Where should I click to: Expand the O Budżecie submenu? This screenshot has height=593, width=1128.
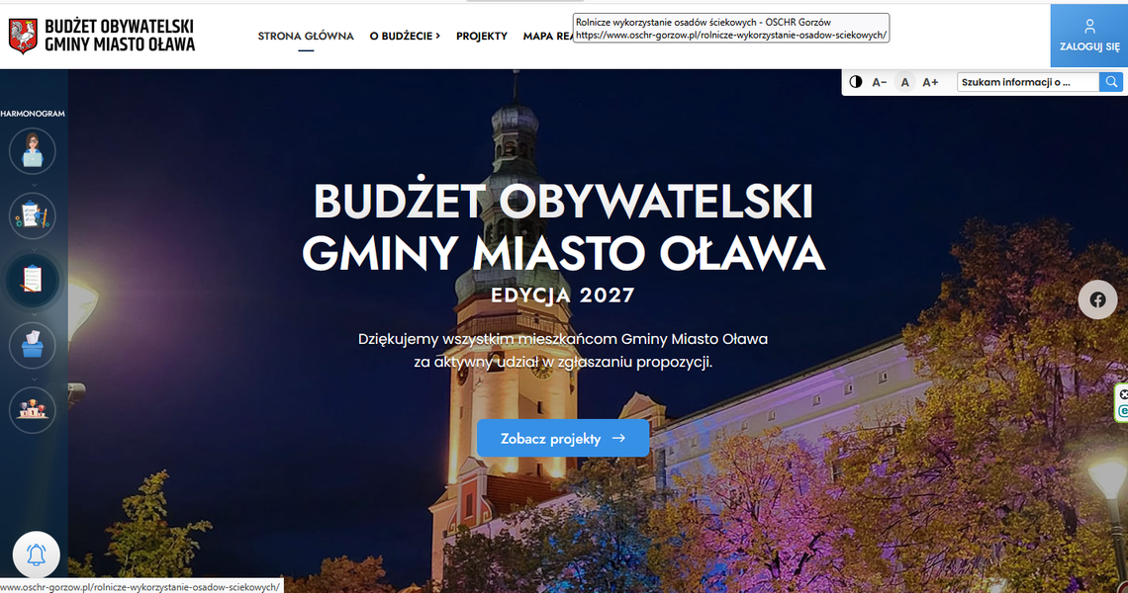(x=405, y=36)
